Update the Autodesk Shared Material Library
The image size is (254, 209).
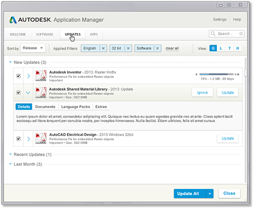(228, 92)
